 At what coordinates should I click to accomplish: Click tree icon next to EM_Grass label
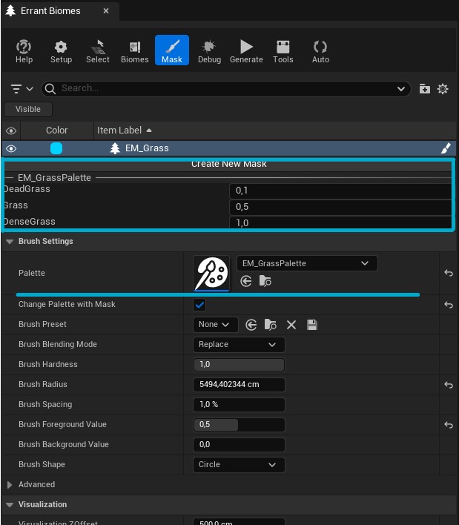coord(115,148)
